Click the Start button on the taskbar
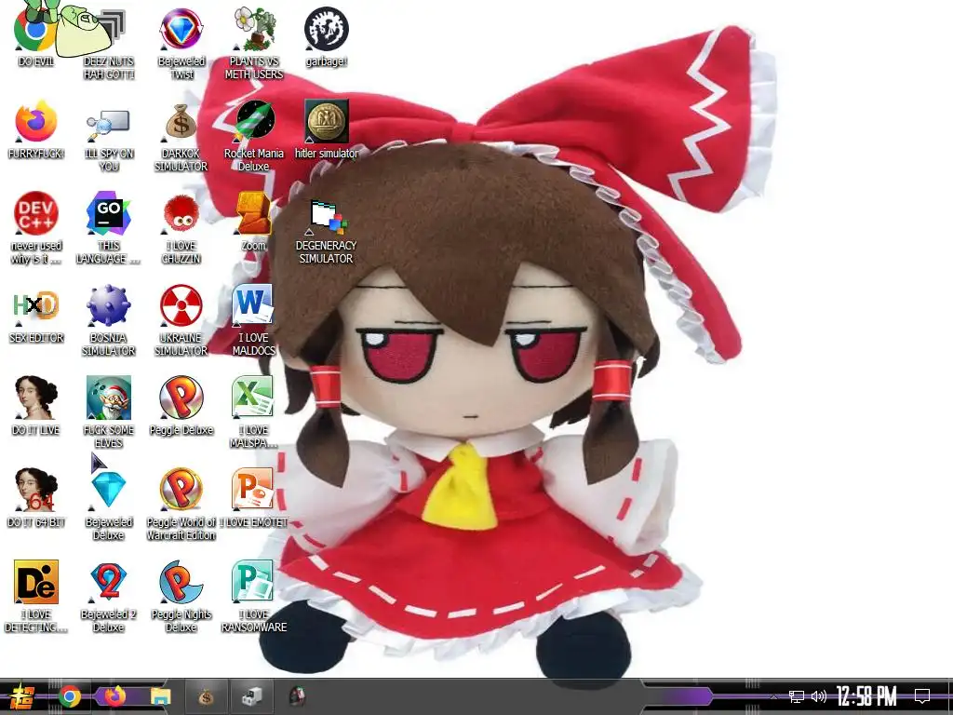This screenshot has width=953, height=715. [x=22, y=696]
